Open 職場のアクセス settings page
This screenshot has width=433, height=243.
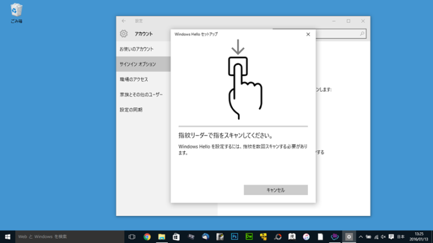pyautogui.click(x=134, y=79)
